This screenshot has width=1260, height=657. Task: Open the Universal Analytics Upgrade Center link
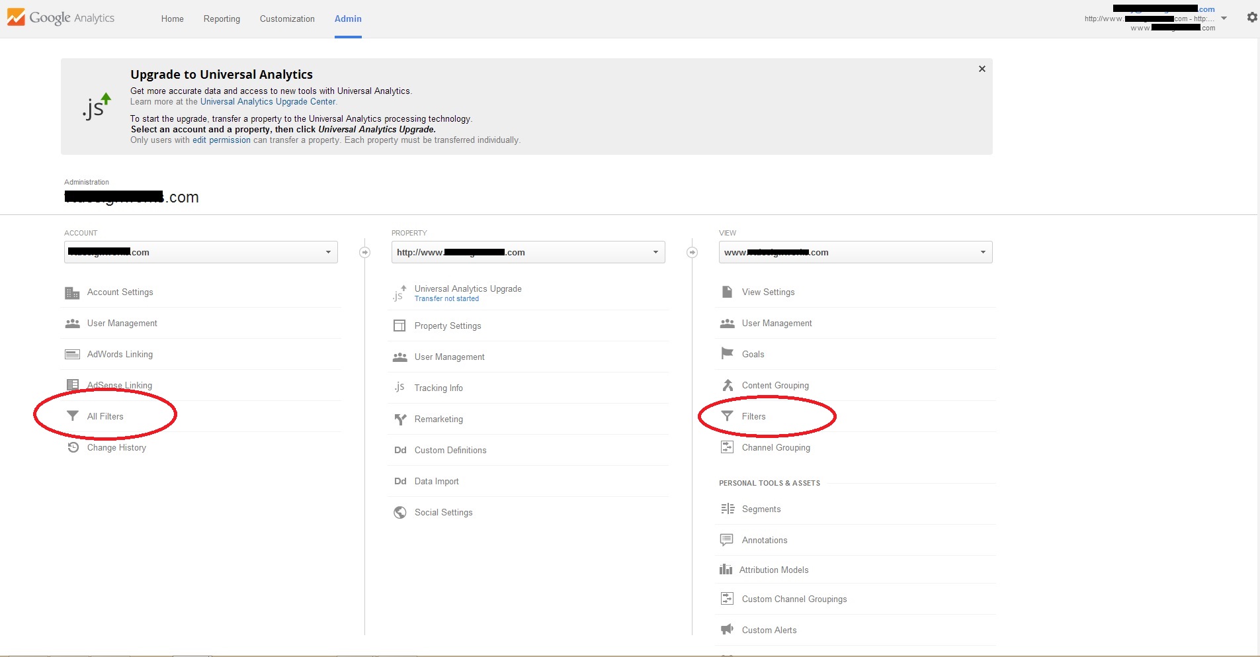[x=268, y=102]
